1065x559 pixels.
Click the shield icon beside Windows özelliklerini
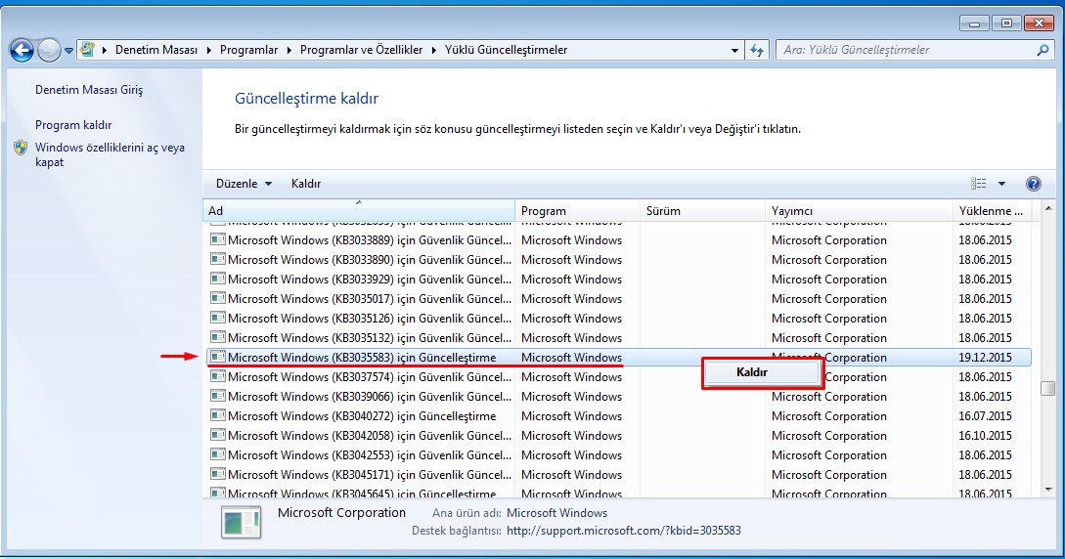point(21,149)
